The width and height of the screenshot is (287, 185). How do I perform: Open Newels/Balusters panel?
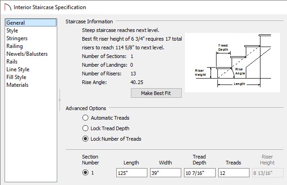(x=27, y=54)
